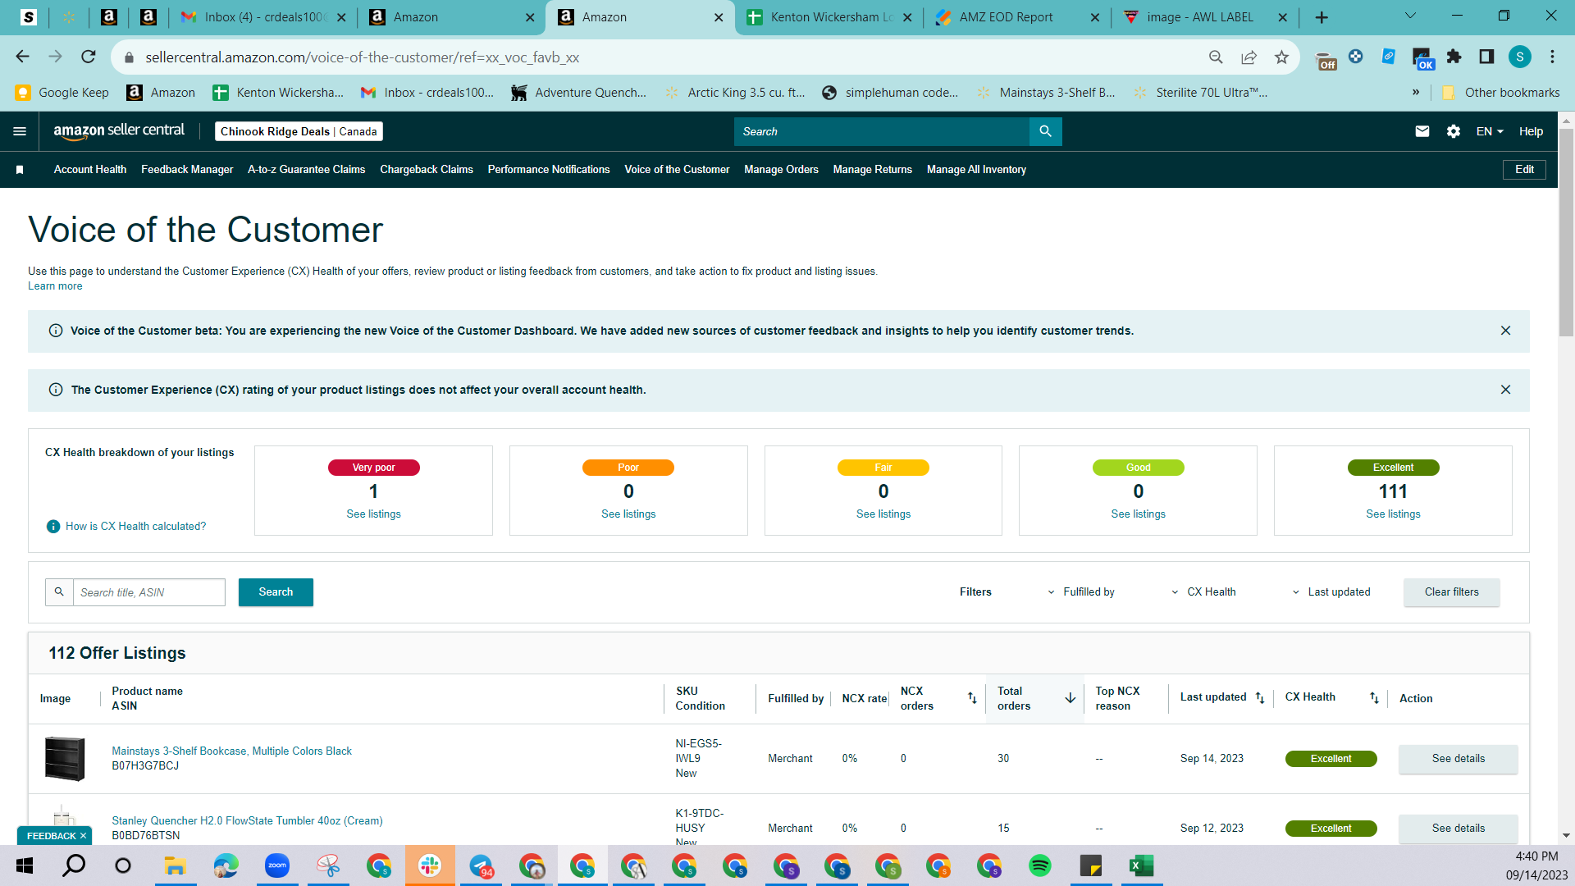Open the Windows Start menu

pos(25,865)
